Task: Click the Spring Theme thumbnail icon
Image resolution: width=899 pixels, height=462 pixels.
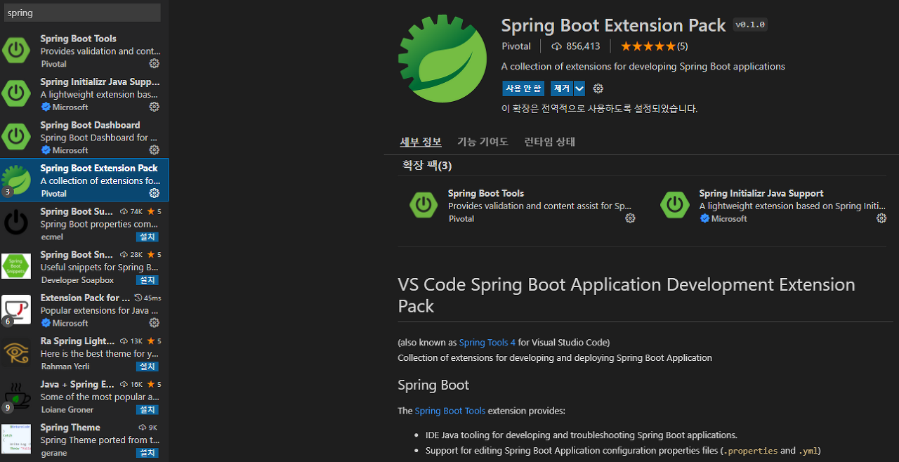Action: tap(16, 439)
